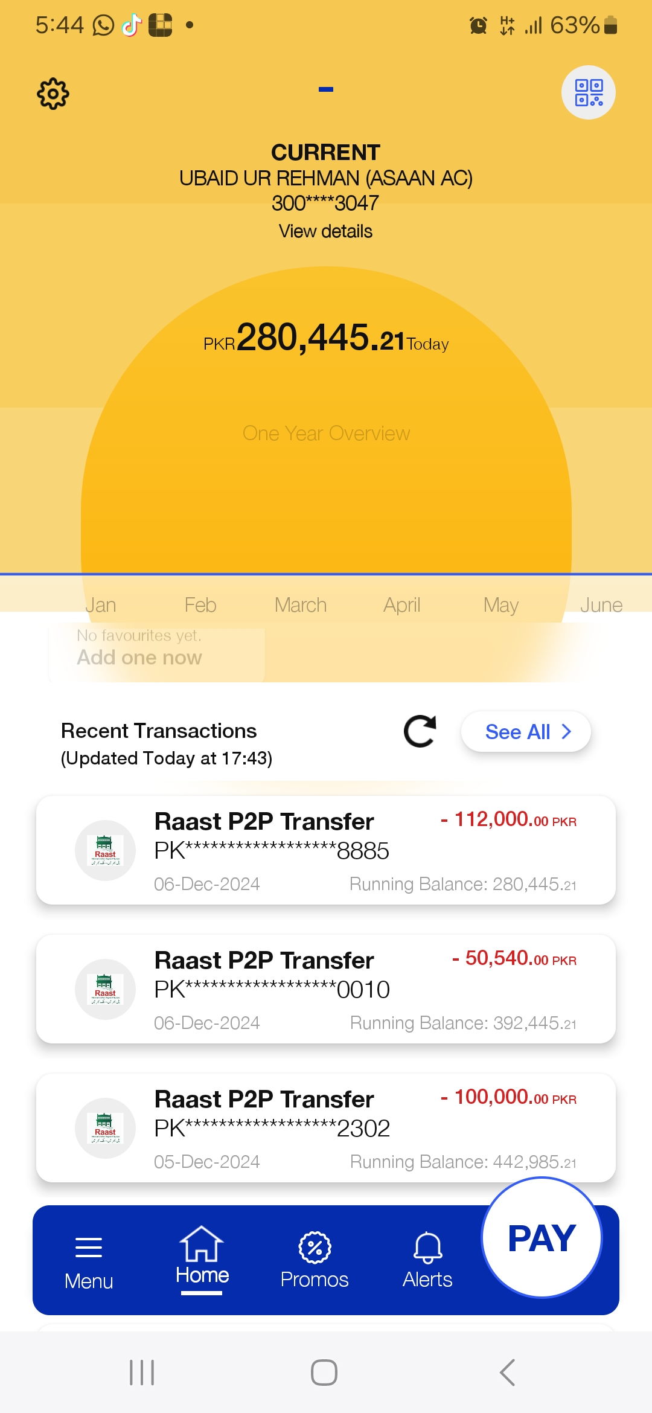
Task: Tap See All transactions chevron
Action: pos(566,732)
